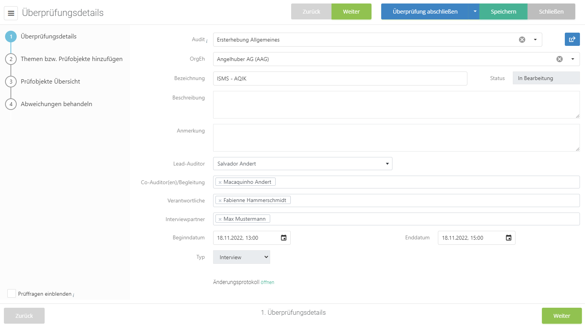Image resolution: width=585 pixels, height=326 pixels.
Task: Open the Beginndatum calendar picker
Action: (x=284, y=238)
